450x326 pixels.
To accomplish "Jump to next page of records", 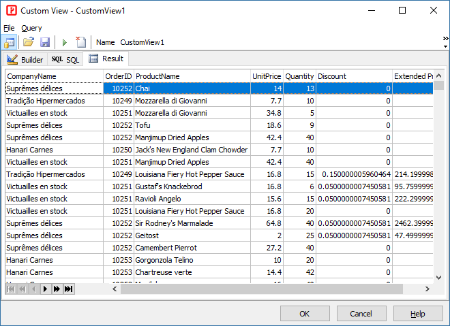I will [x=57, y=289].
